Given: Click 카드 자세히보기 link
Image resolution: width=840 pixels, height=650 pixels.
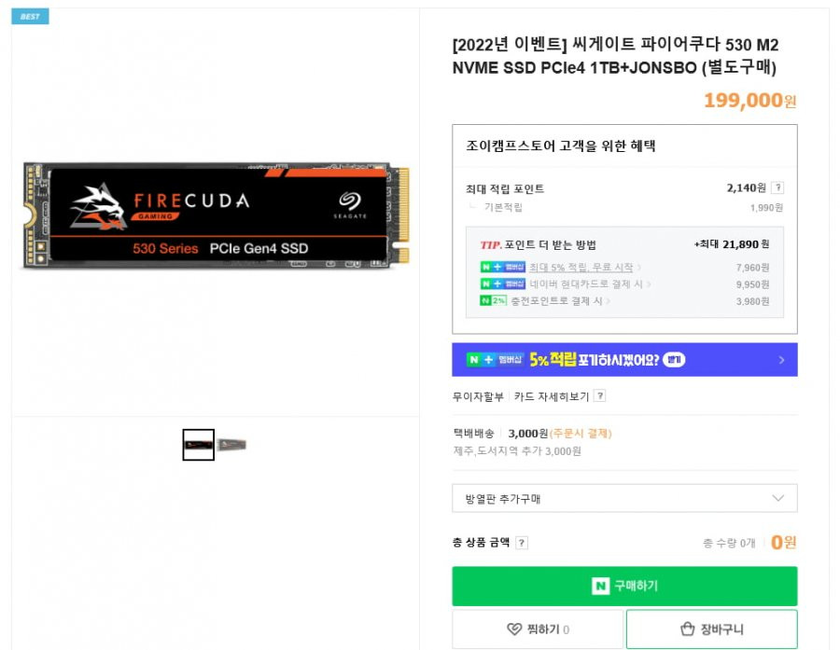Looking at the screenshot, I should 552,396.
